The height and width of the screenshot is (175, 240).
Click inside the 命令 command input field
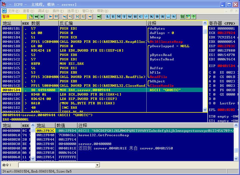(x=57, y=165)
